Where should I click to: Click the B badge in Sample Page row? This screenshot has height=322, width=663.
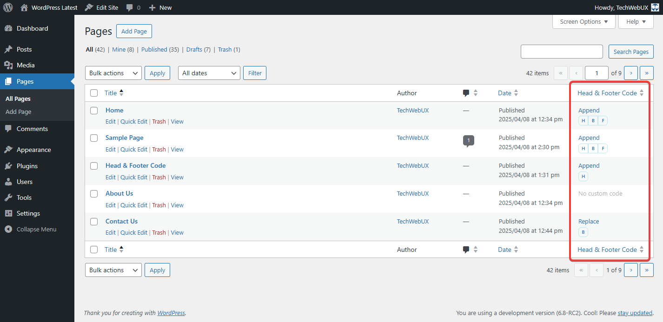593,149
